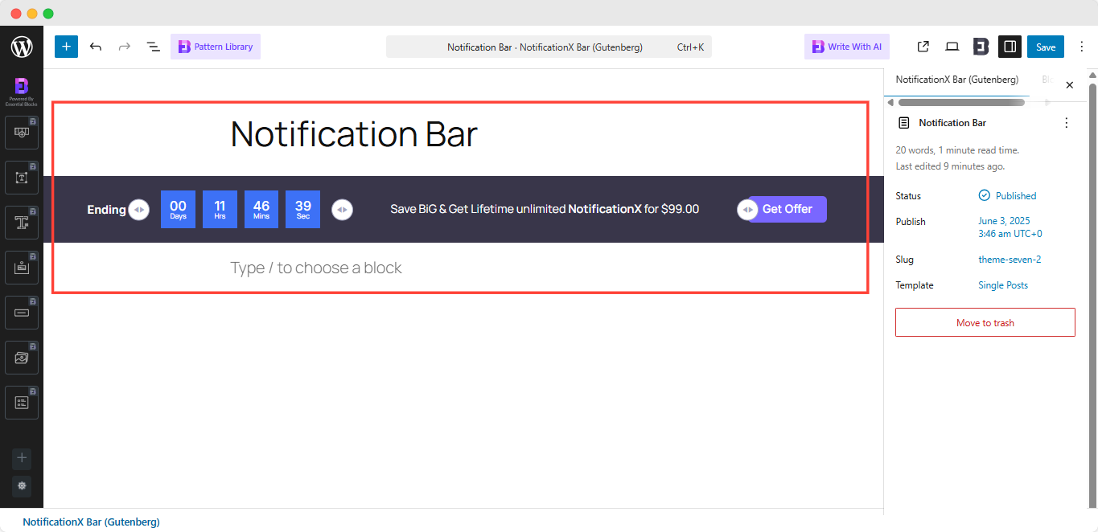
Task: Select the Mins countdown box
Action: click(261, 209)
